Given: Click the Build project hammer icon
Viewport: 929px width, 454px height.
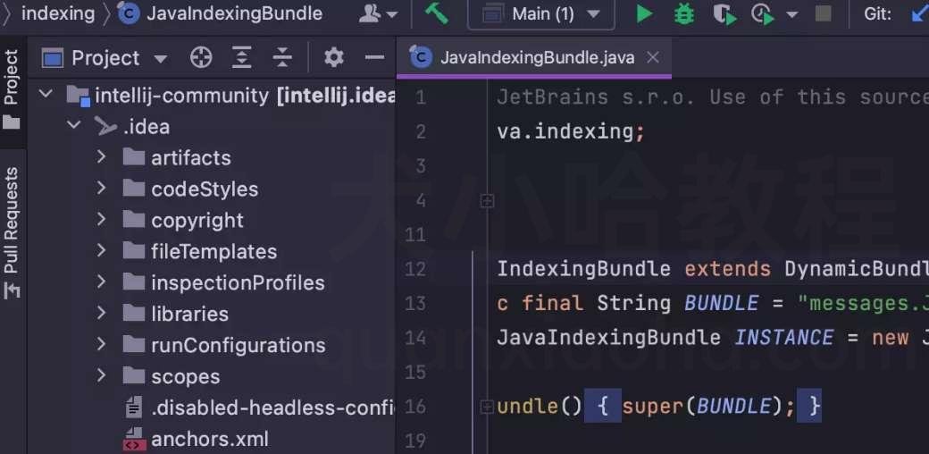Looking at the screenshot, I should 437,13.
